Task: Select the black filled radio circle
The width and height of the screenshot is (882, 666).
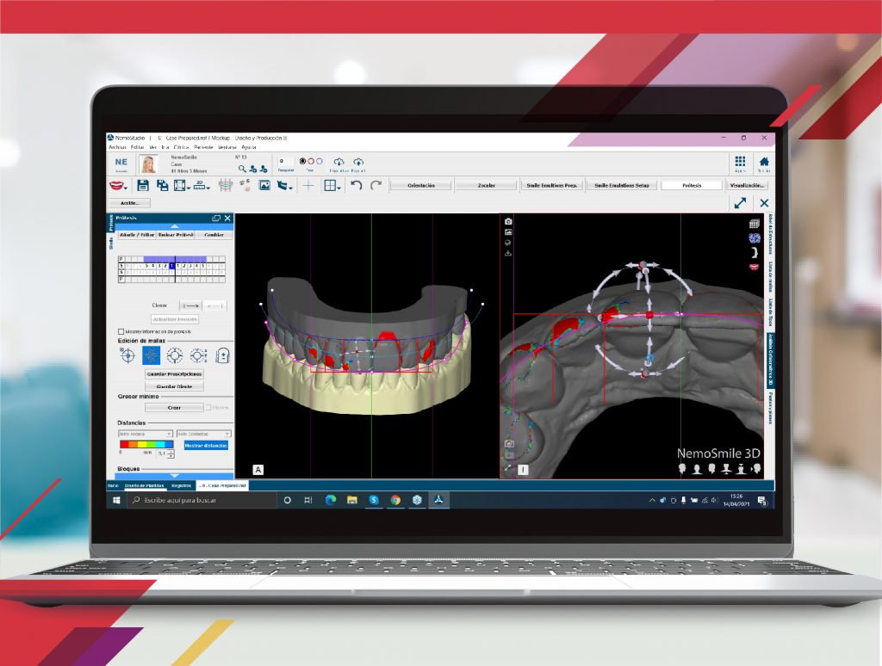Action: pos(302,161)
